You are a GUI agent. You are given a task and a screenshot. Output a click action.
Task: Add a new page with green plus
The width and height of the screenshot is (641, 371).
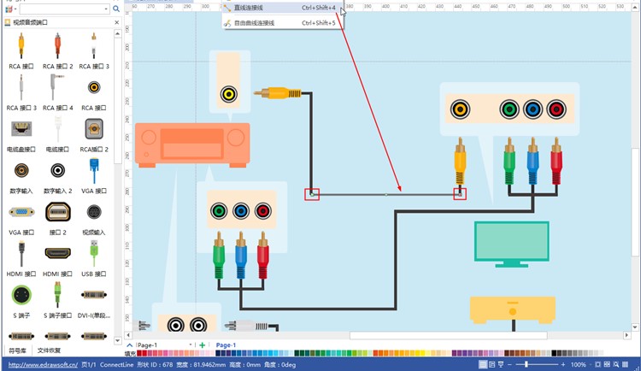click(x=202, y=345)
